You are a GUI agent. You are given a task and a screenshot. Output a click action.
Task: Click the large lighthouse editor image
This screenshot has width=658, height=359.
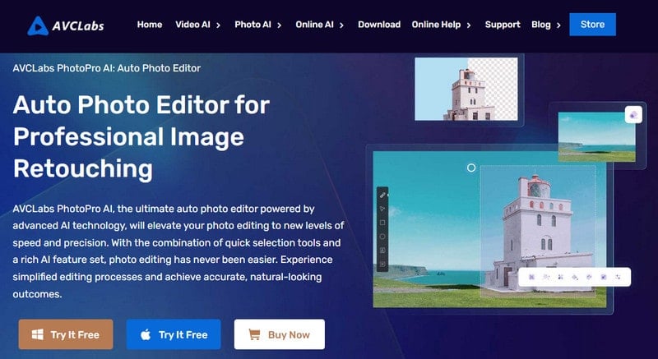click(x=489, y=229)
